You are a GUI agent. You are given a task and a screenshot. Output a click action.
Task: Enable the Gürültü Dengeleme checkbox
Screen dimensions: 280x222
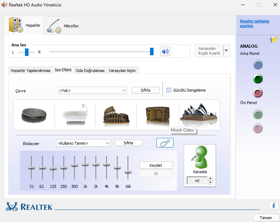coord(169,90)
